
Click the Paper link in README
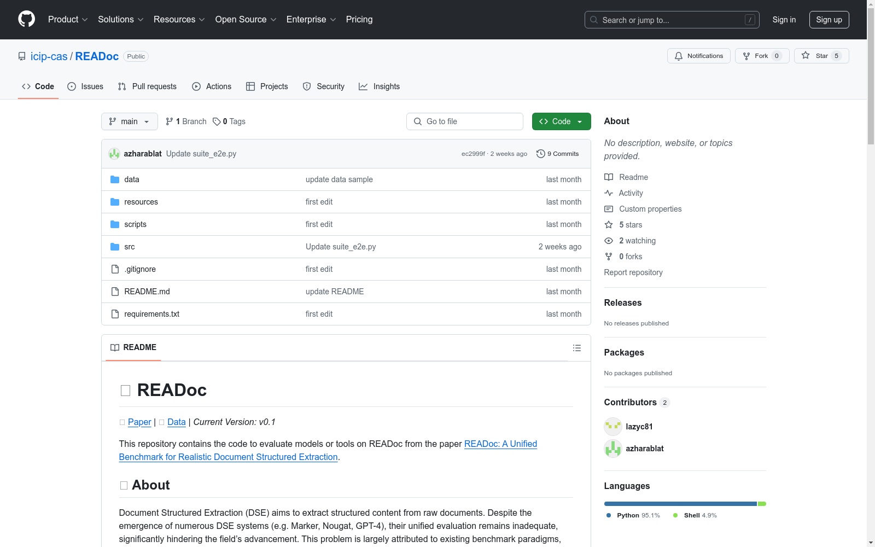139,422
